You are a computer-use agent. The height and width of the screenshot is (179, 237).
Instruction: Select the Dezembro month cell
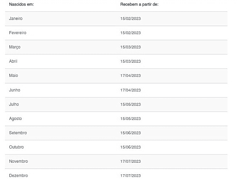pyautogui.click(x=18, y=176)
